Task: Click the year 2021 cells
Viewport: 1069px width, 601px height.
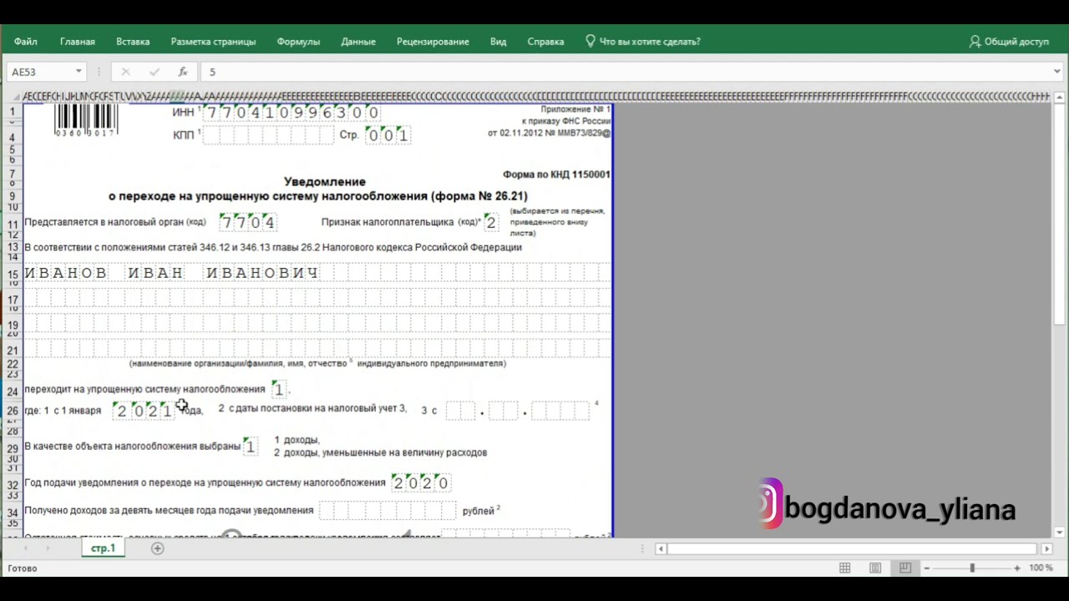Action: 144,411
